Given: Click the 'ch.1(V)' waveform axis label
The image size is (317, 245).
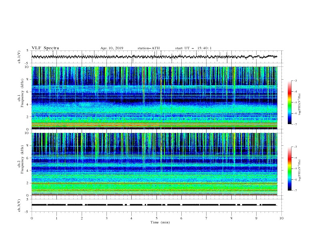Looking at the screenshot, I should point(19,57).
